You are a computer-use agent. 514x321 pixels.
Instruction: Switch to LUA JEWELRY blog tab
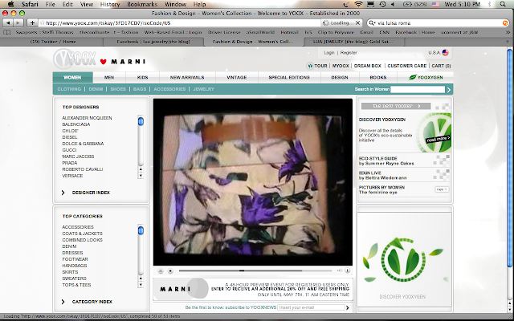coord(354,42)
